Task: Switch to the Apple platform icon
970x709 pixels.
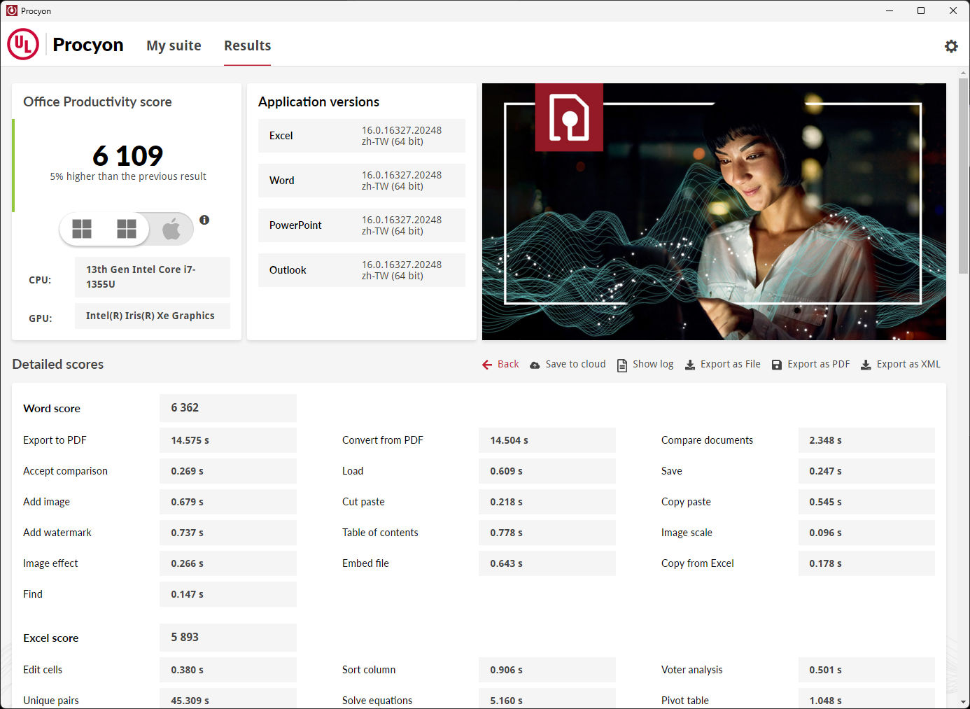Action: point(171,229)
